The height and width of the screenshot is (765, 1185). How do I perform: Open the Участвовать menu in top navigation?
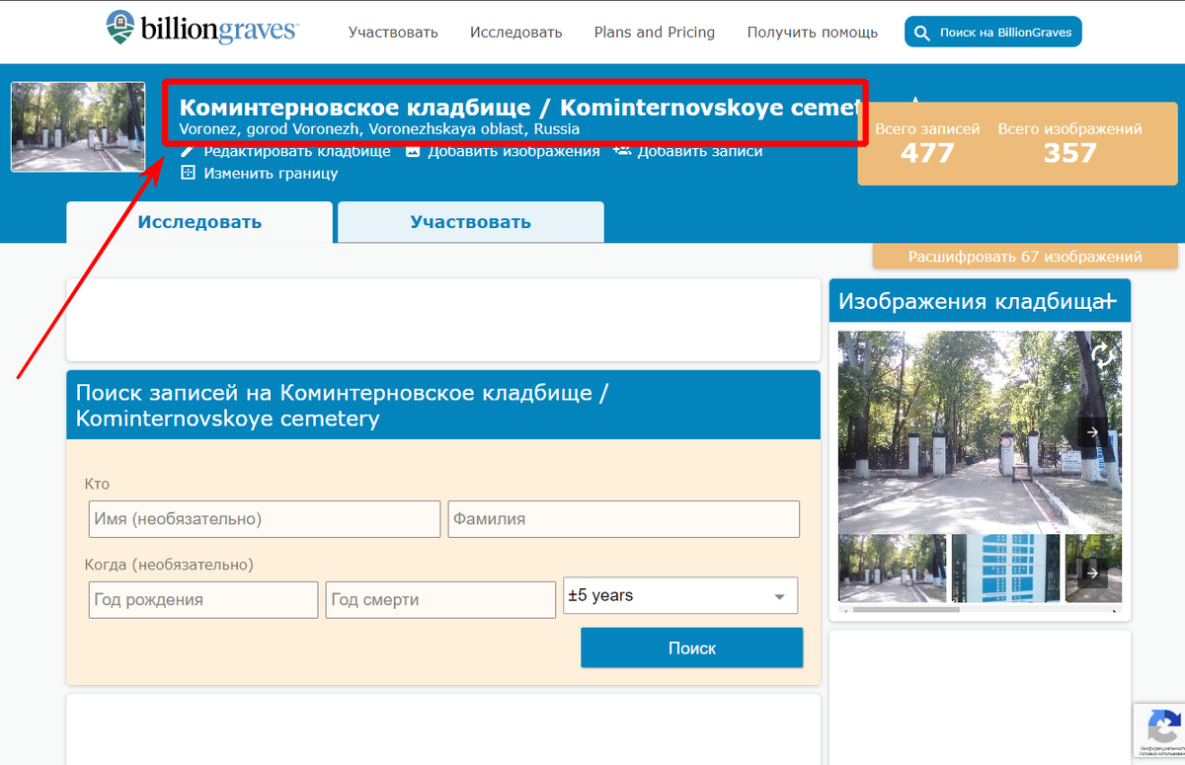click(x=393, y=32)
